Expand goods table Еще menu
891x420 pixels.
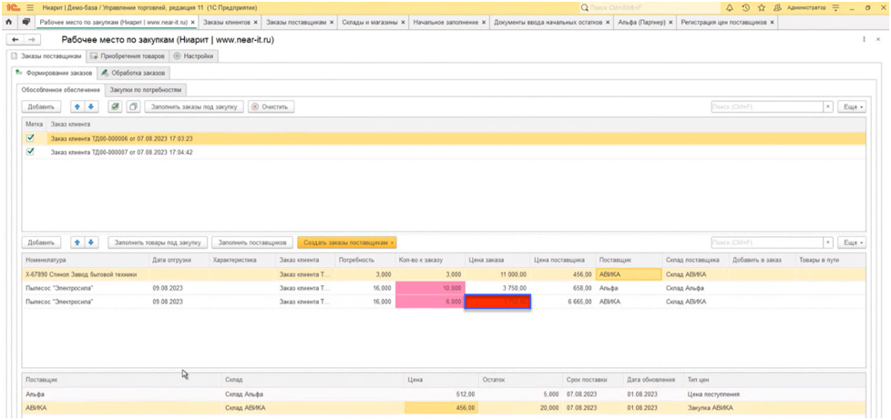coord(854,242)
